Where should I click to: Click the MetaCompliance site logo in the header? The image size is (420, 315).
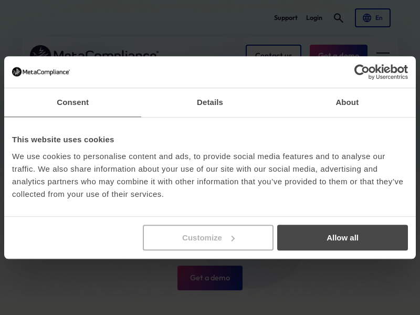click(x=94, y=52)
